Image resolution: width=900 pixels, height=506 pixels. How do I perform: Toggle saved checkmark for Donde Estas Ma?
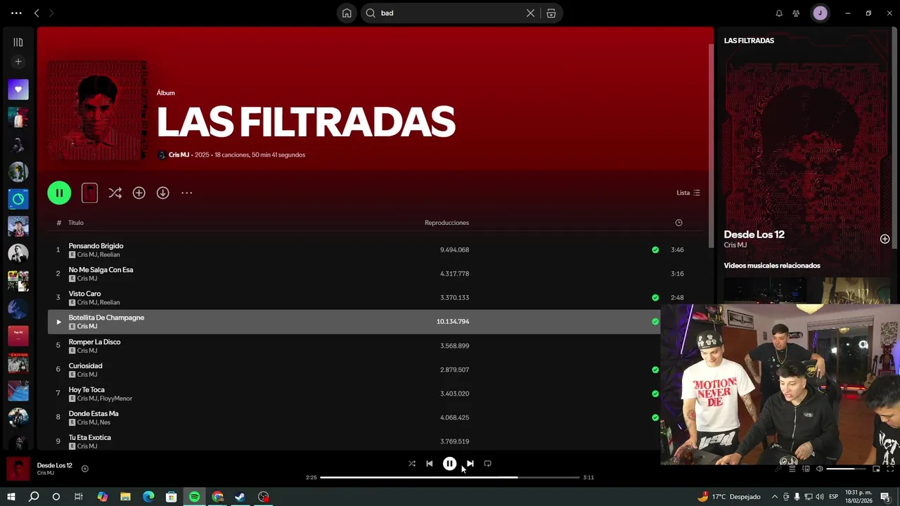tap(655, 417)
